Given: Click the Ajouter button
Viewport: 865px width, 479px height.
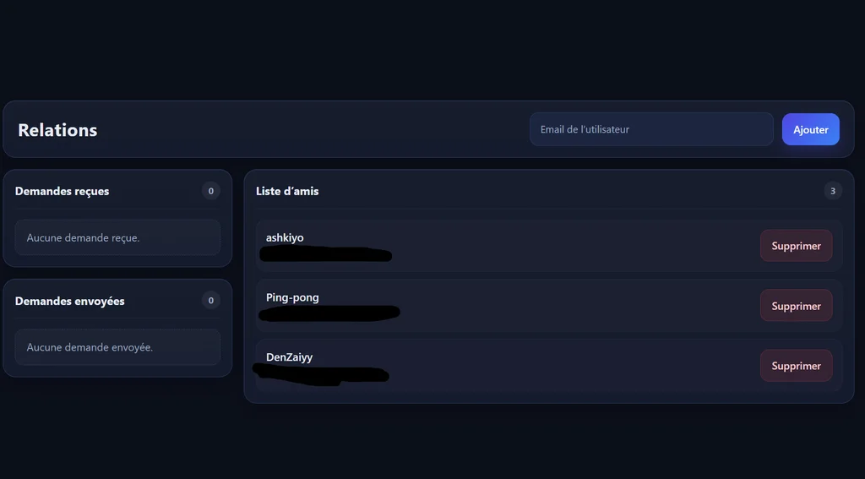Looking at the screenshot, I should (x=810, y=129).
